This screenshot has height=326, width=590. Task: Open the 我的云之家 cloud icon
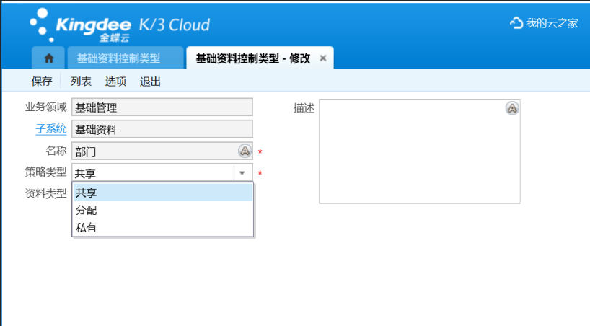click(516, 23)
